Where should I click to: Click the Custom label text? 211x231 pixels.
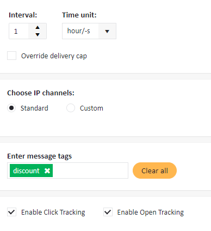point(91,108)
